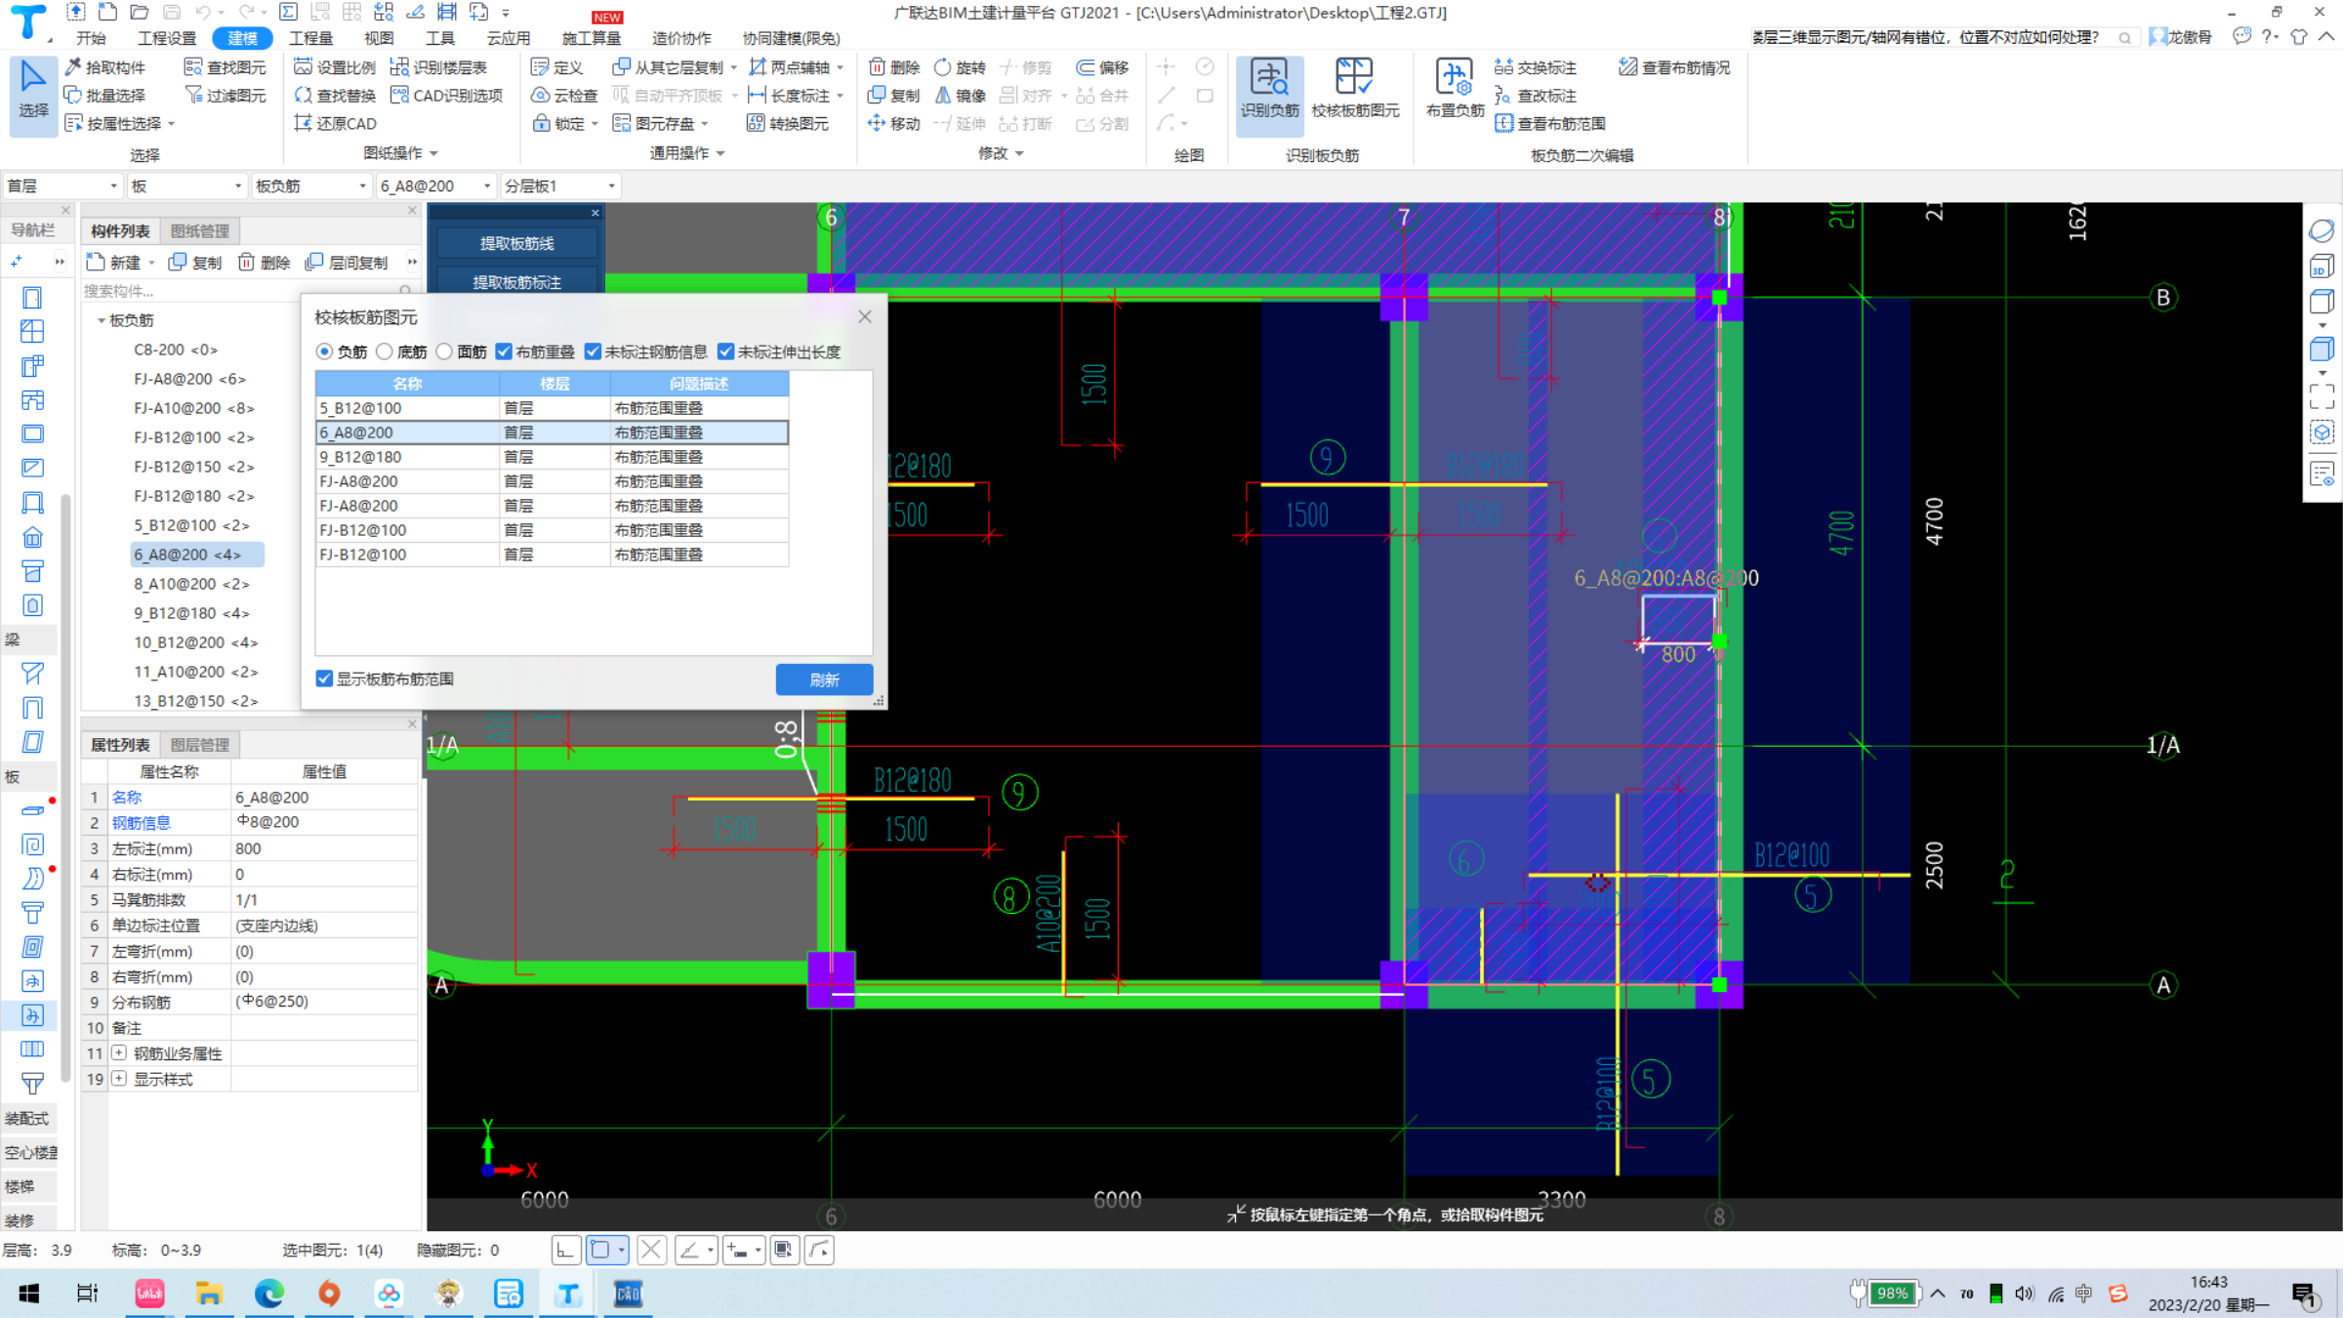Expand the 图纸操作 group arrow
2343x1318 pixels.
(x=433, y=153)
